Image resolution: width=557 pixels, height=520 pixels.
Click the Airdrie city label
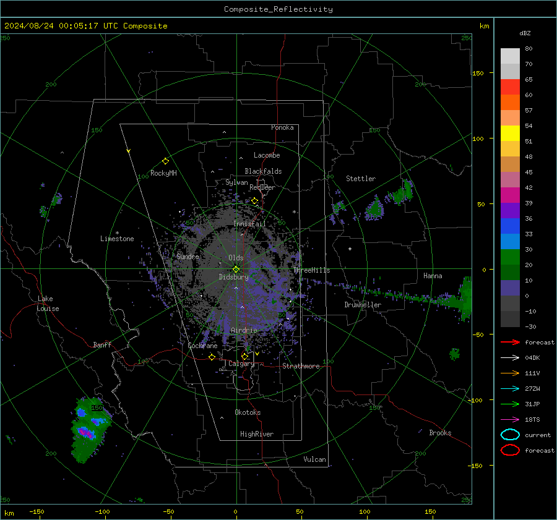pyautogui.click(x=244, y=330)
